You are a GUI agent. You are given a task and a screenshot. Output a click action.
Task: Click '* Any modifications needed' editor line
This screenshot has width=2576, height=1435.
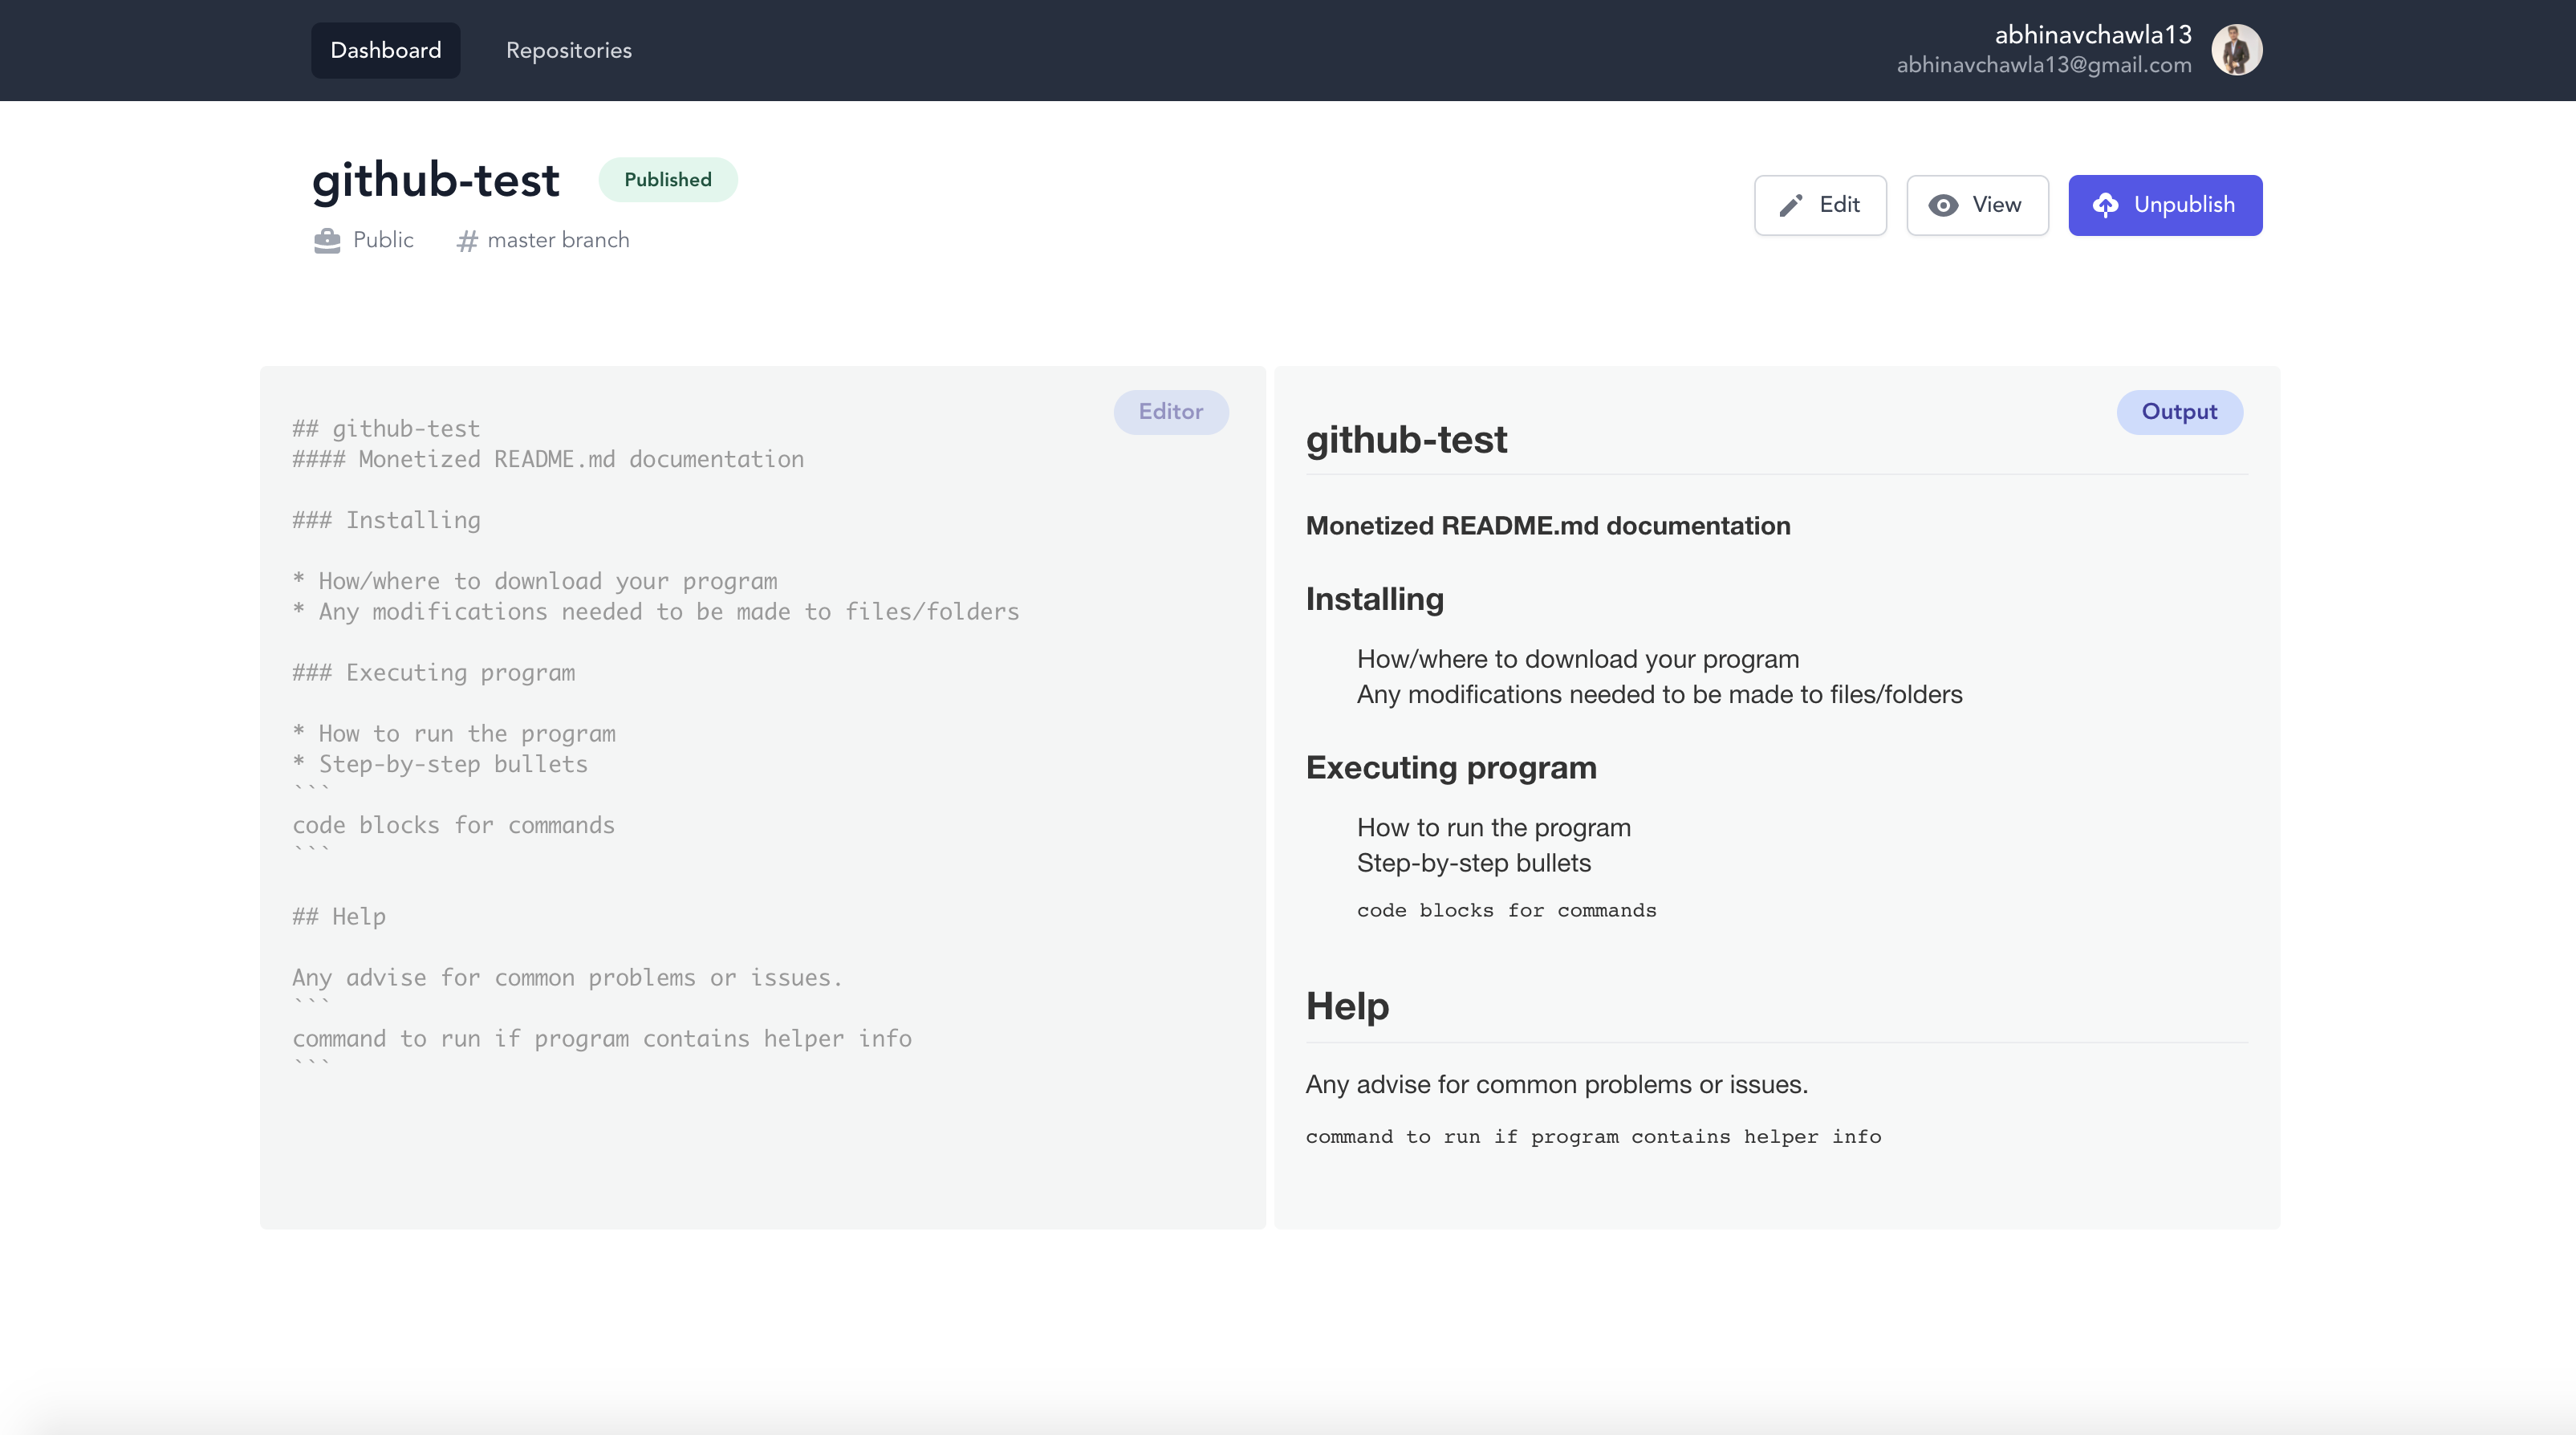pos(656,612)
